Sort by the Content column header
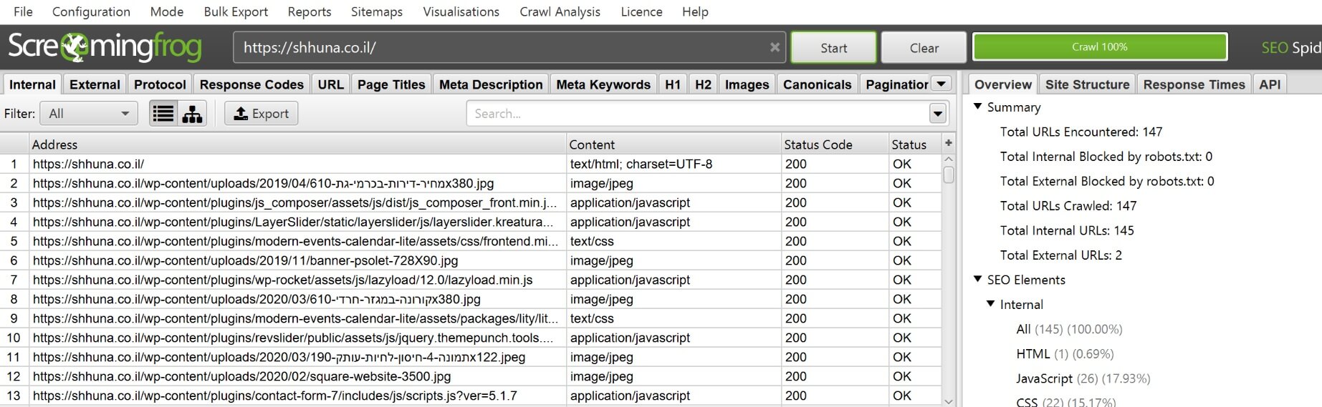This screenshot has height=407, width=1322. (x=674, y=144)
